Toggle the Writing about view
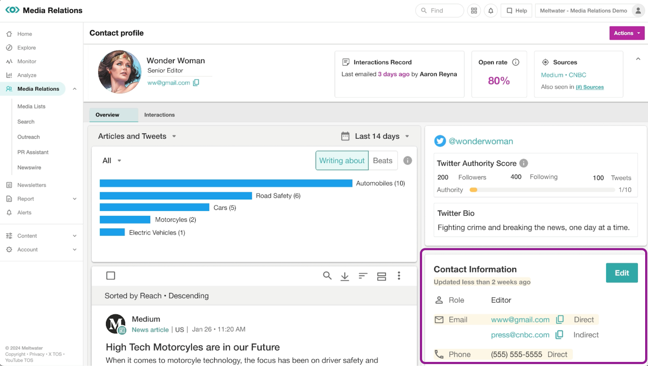Viewport: 648px width, 366px height. [342, 161]
